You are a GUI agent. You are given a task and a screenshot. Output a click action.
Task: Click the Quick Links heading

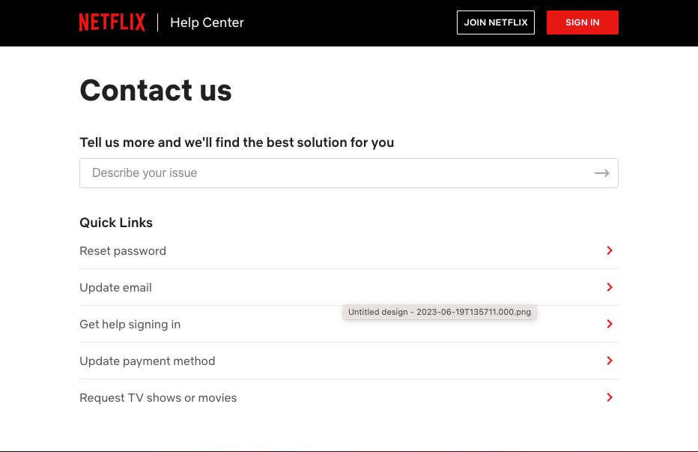116,223
